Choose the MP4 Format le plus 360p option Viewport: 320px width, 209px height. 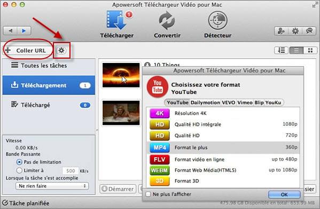point(223,148)
